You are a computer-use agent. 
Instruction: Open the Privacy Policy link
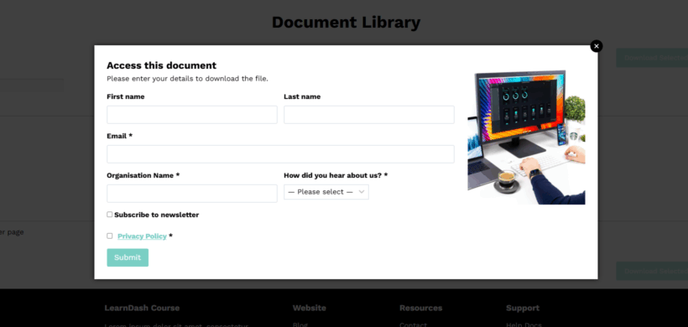click(x=142, y=236)
